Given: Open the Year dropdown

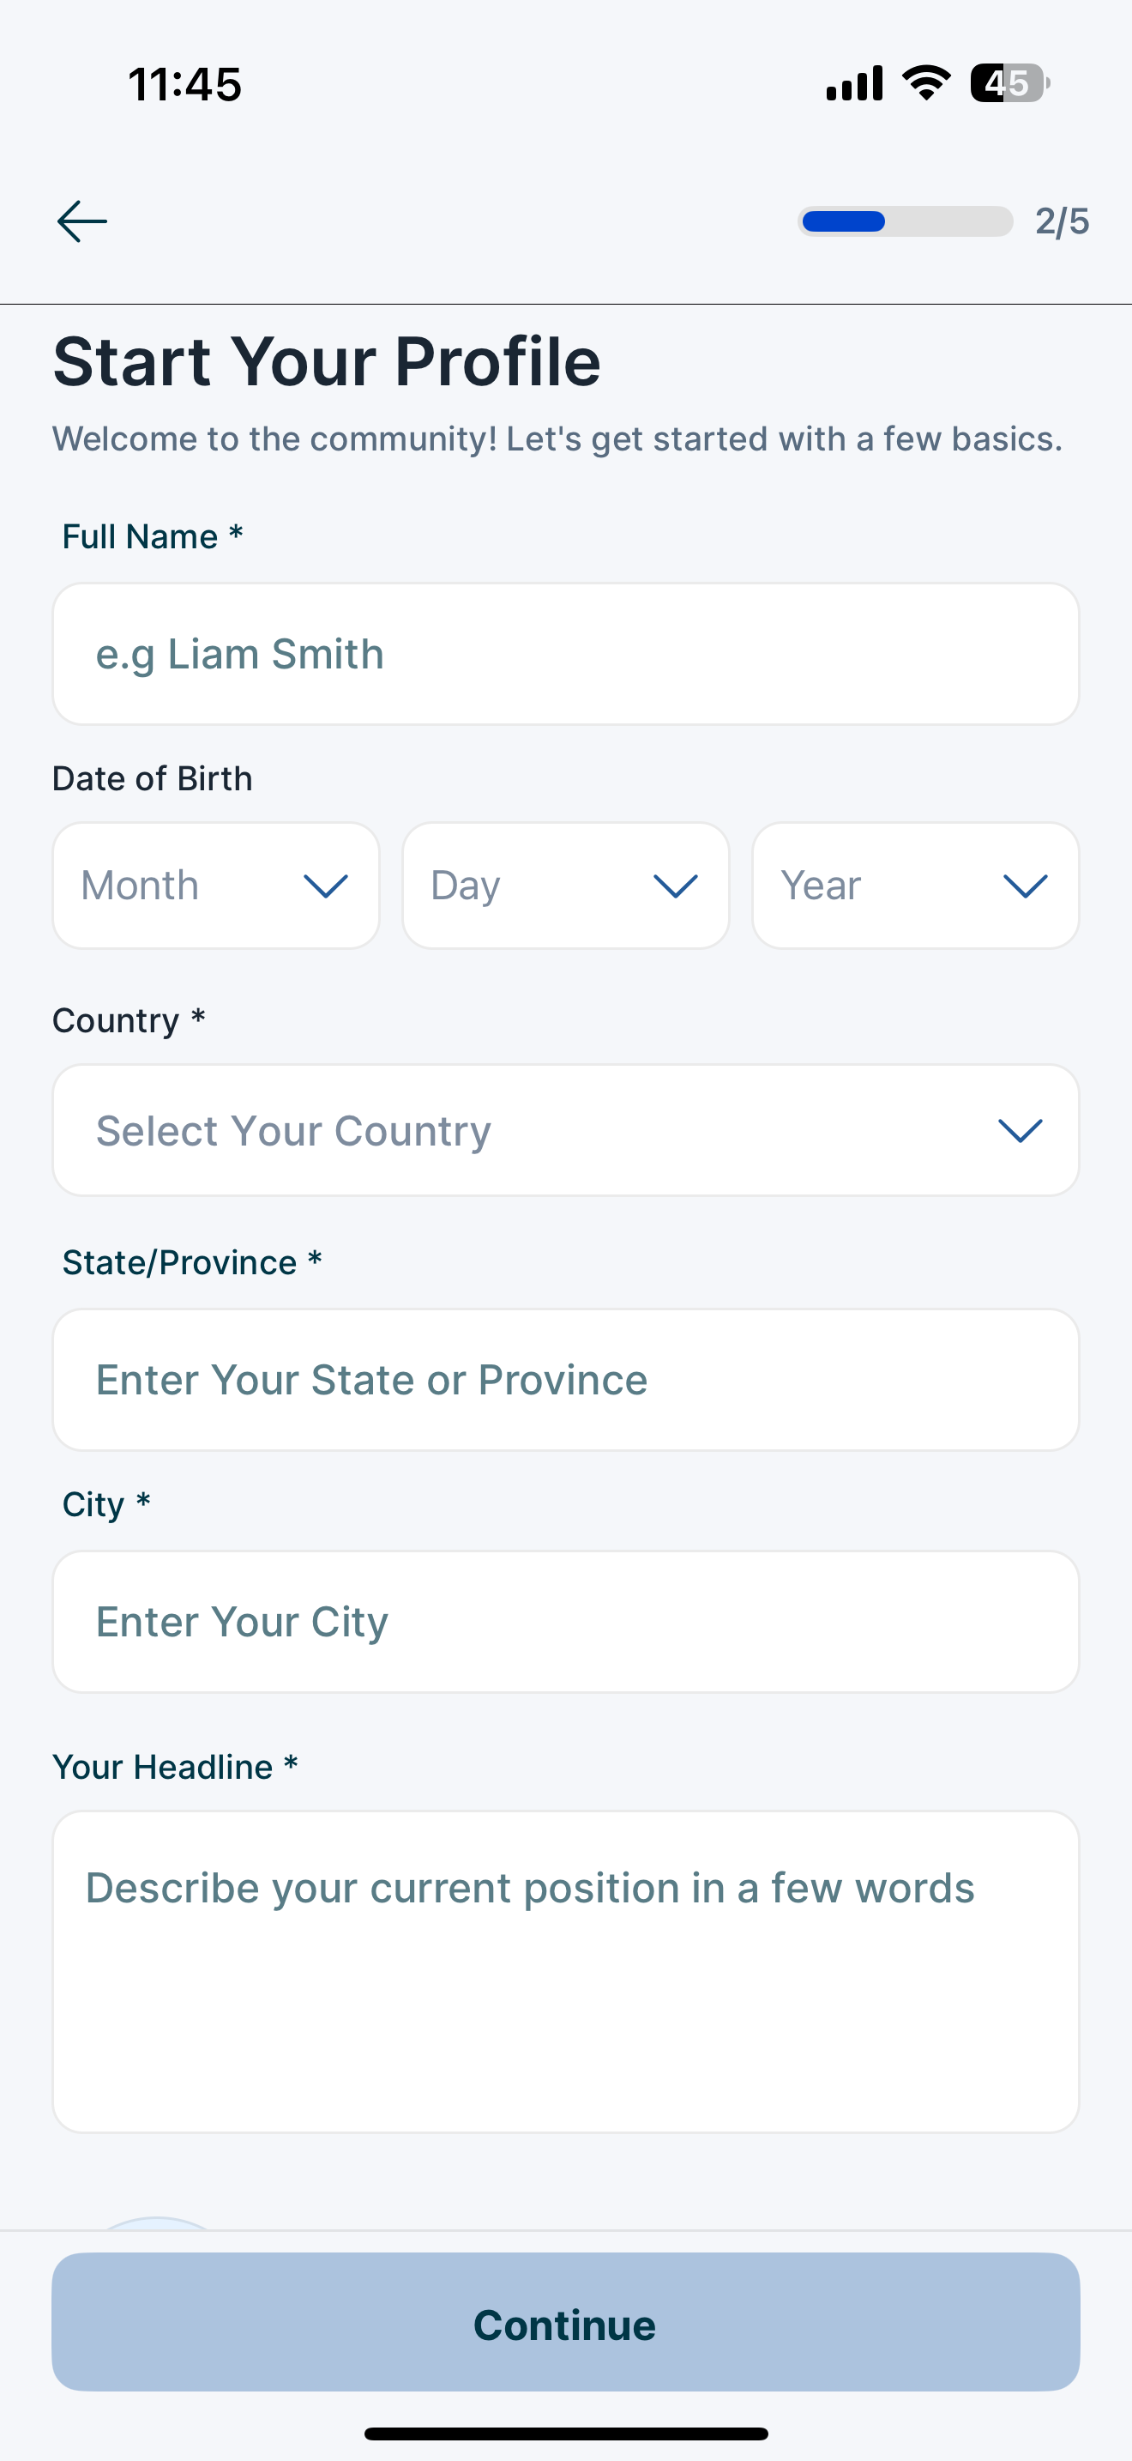Looking at the screenshot, I should click(x=914, y=886).
